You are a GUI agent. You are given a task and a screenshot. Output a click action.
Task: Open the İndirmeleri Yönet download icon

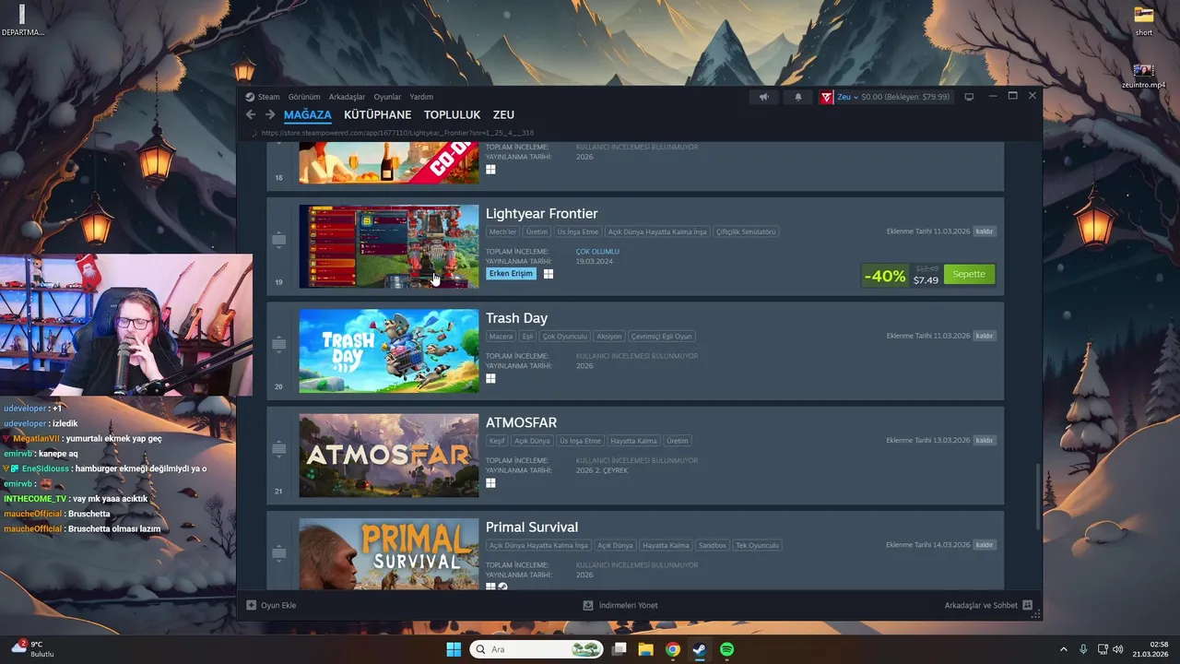coord(588,606)
